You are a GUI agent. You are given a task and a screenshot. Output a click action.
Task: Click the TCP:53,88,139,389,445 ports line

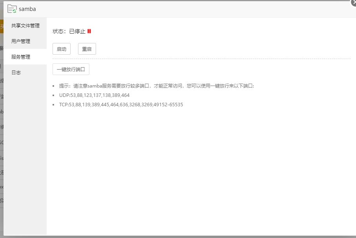[x=121, y=104]
